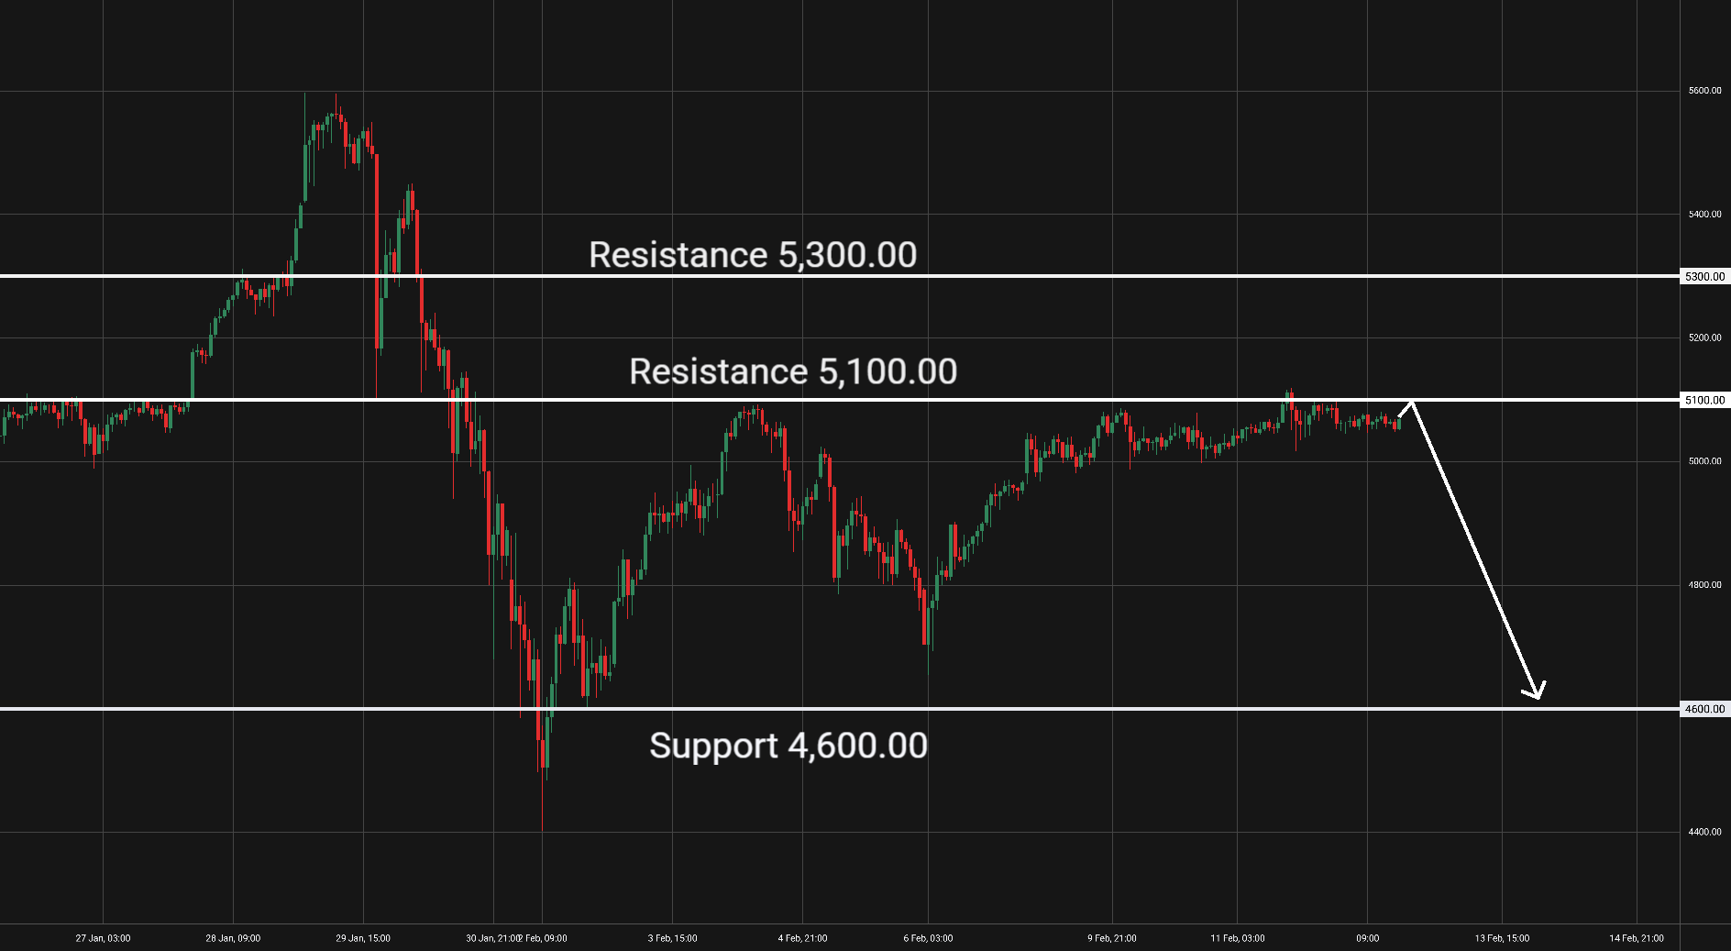Click the "6 Feb, 03:00" time label

tap(928, 938)
